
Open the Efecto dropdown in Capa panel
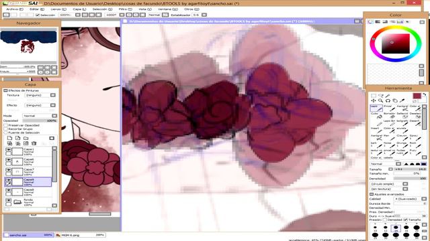[x=53, y=105]
